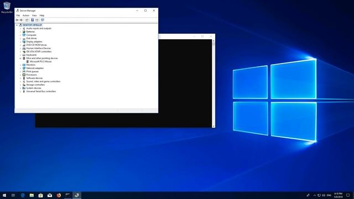Viewport: 354px width, 199px height.
Task: Click the People icon in the taskbar
Action: tap(308, 195)
